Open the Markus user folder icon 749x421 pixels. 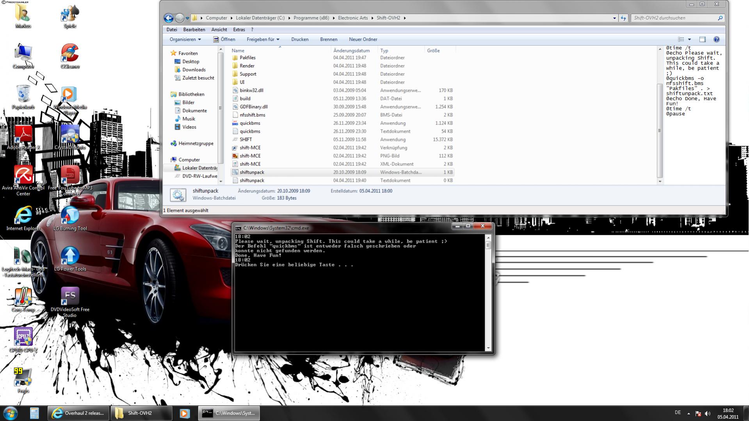click(23, 16)
